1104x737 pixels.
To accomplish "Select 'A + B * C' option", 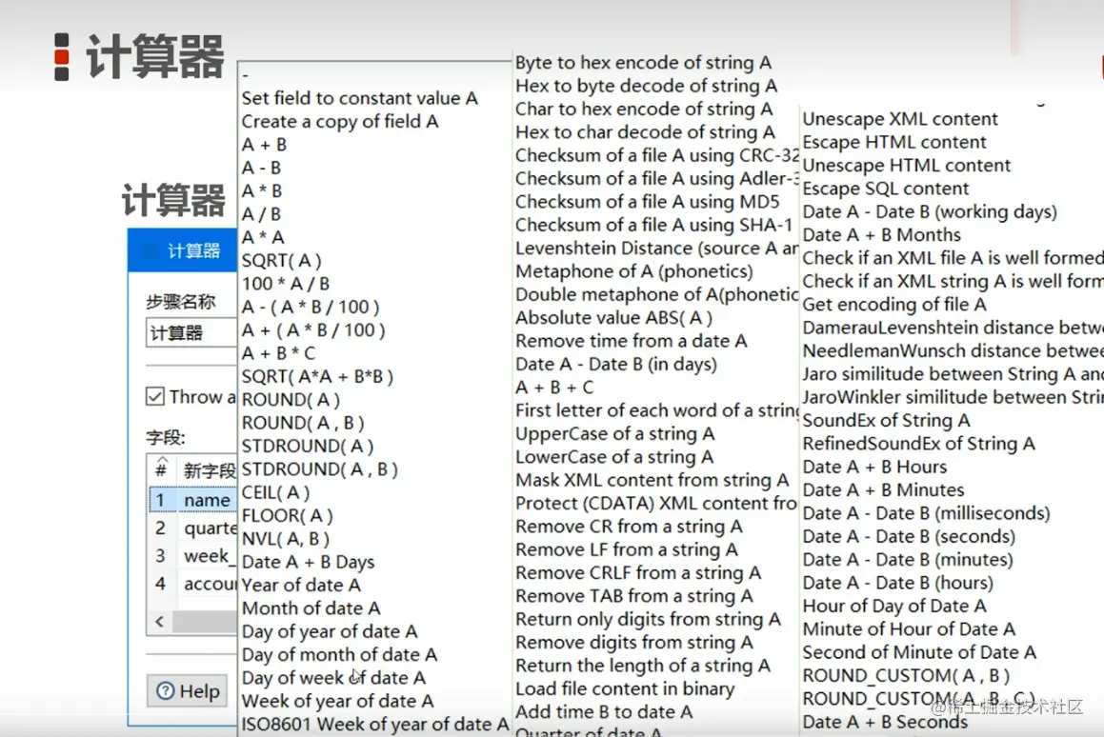I will point(278,352).
